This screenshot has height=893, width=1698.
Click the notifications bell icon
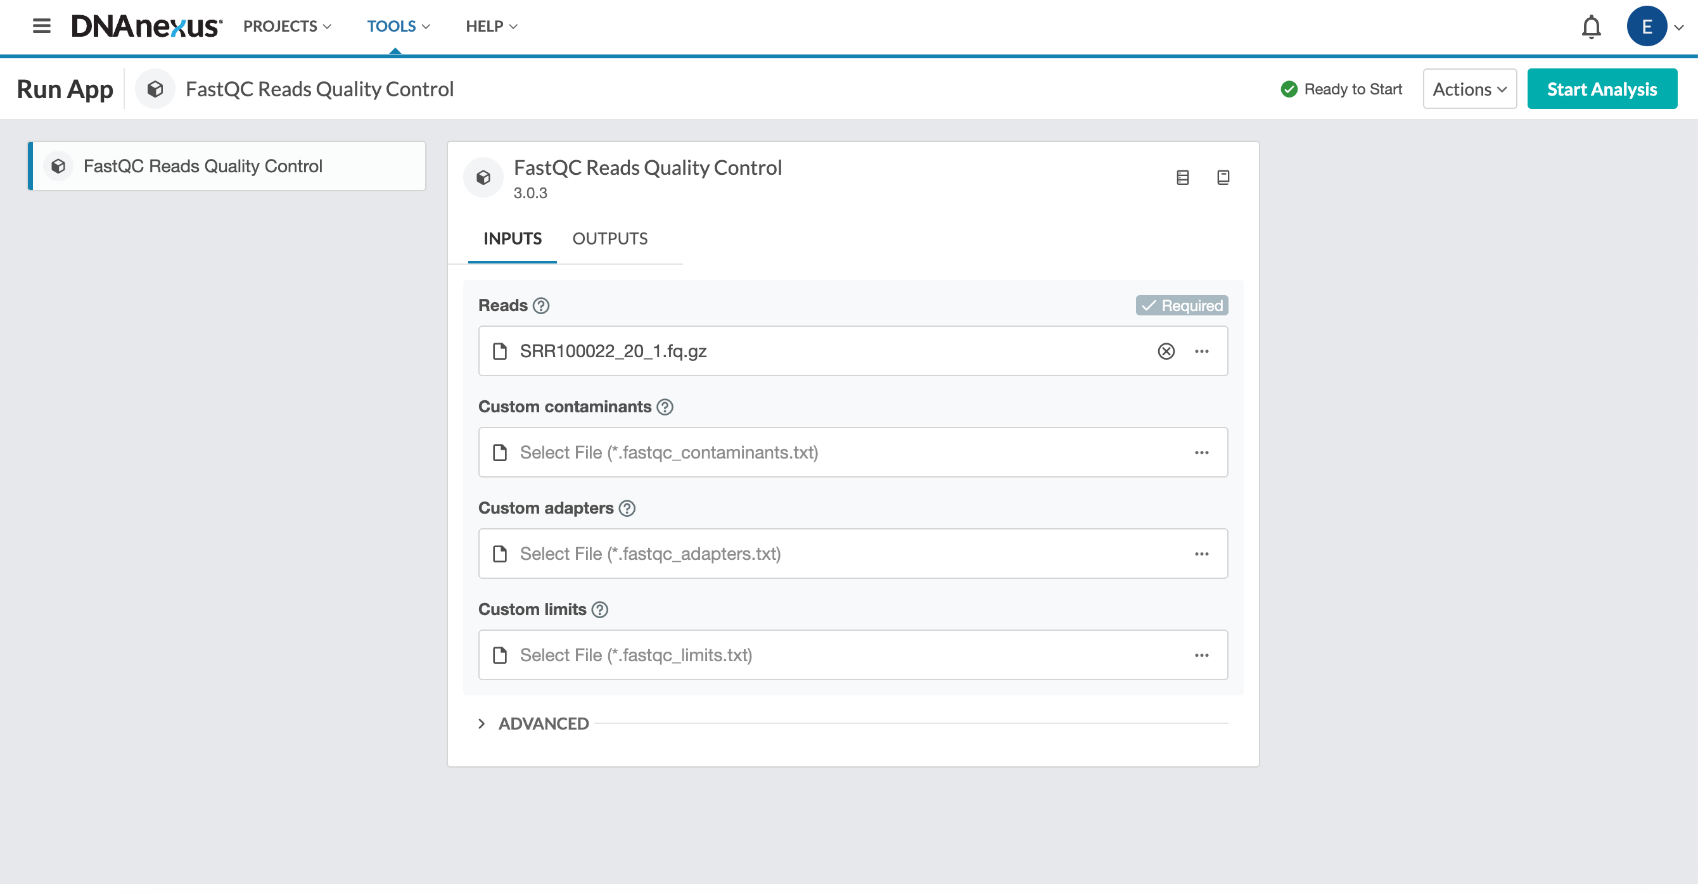pos(1590,27)
